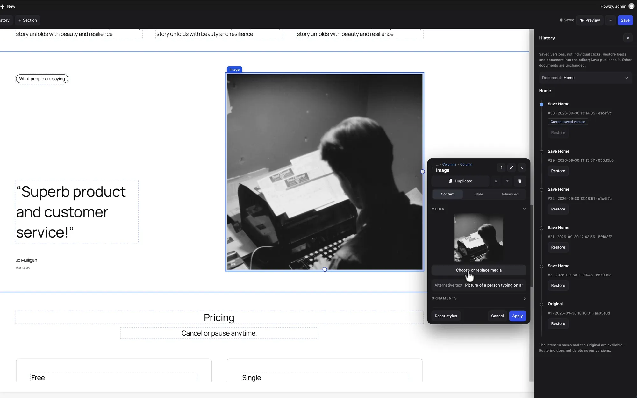637x398 pixels.
Task: Close the Image inspector popup
Action: [x=522, y=167]
